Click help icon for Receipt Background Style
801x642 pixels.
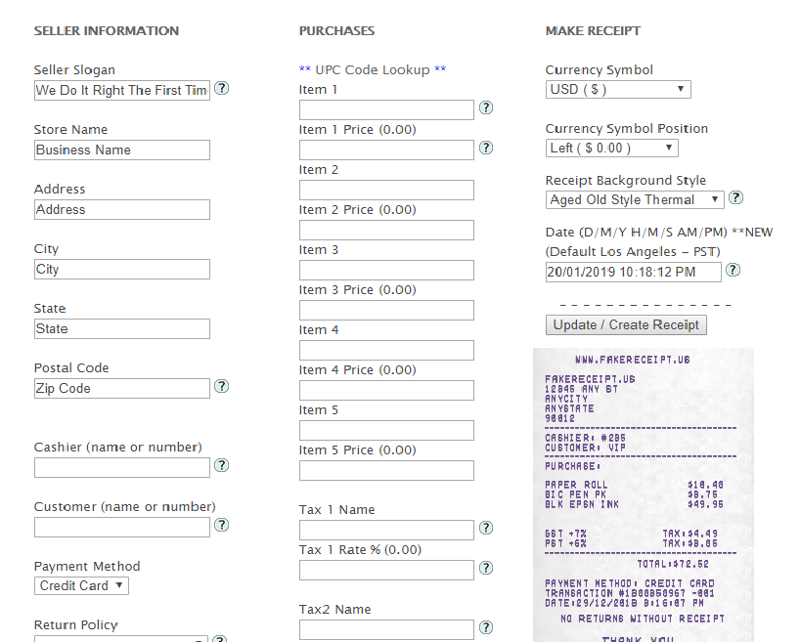(735, 197)
